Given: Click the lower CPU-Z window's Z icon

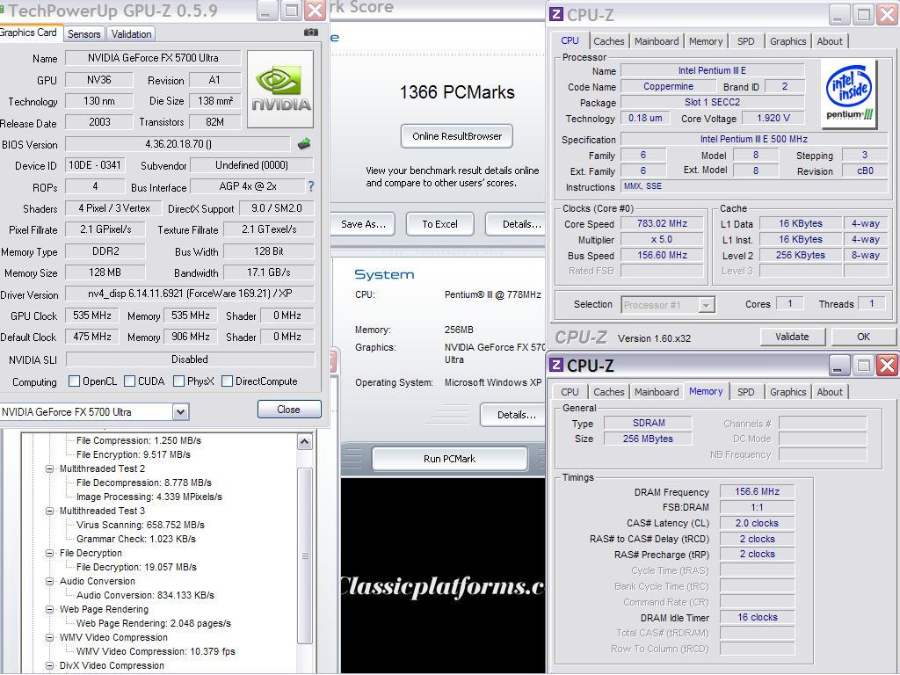Looking at the screenshot, I should [555, 365].
